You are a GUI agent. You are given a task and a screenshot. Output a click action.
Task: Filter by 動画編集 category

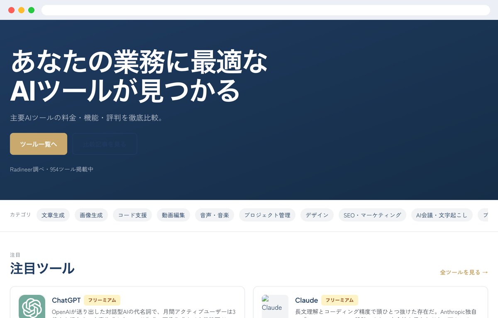[x=173, y=215]
